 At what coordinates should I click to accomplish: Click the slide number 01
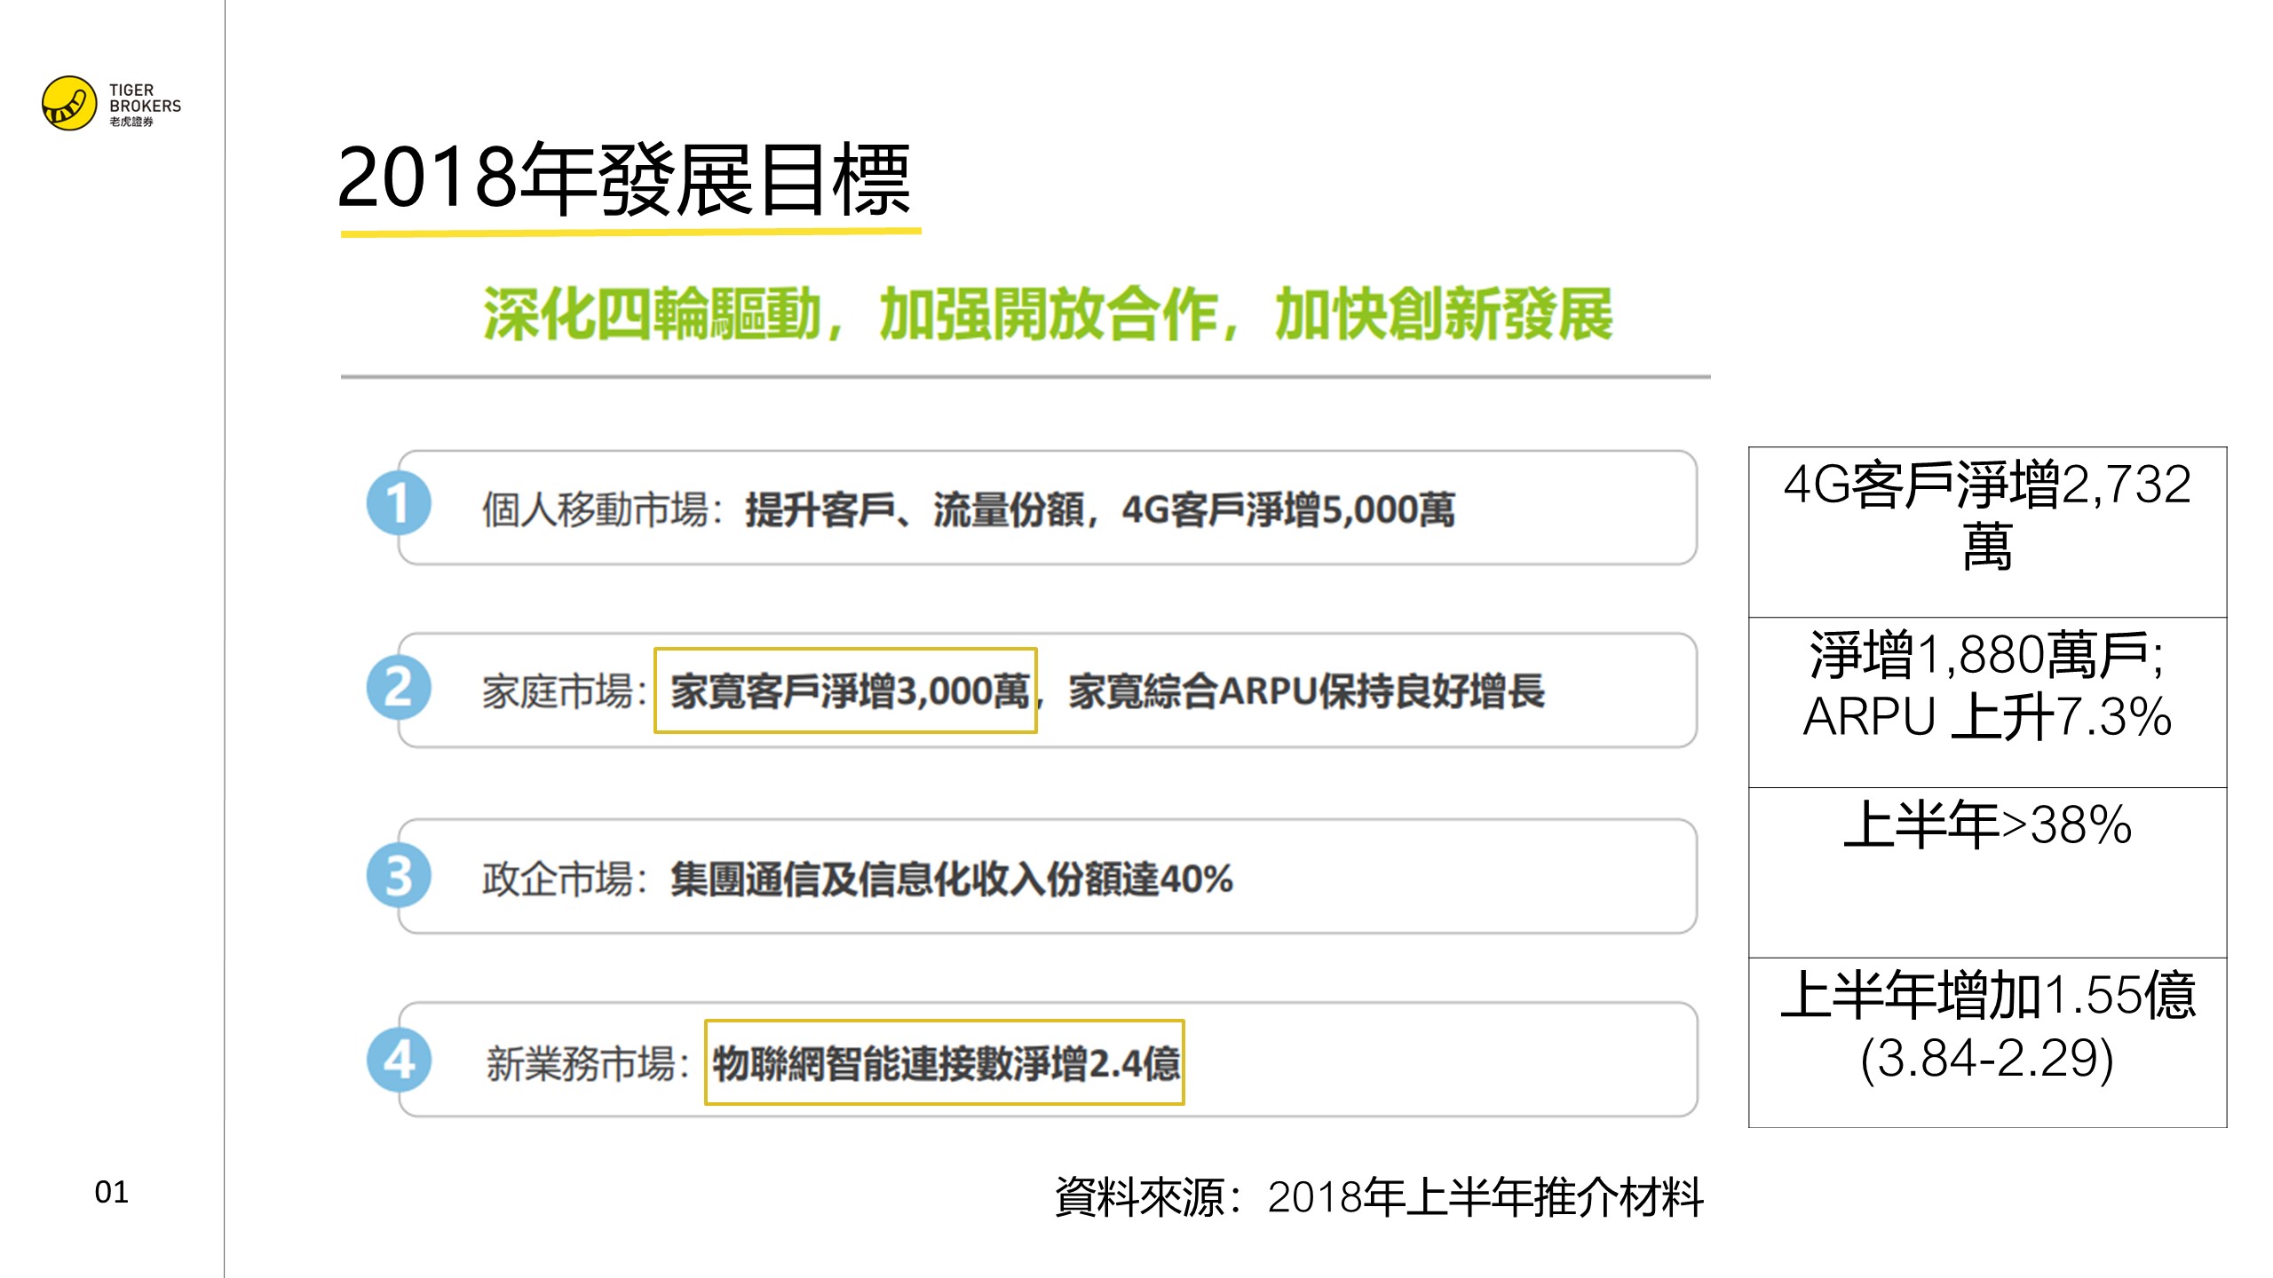(111, 1192)
